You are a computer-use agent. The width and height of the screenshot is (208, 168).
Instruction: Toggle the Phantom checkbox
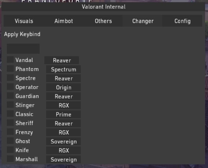tap(10, 68)
